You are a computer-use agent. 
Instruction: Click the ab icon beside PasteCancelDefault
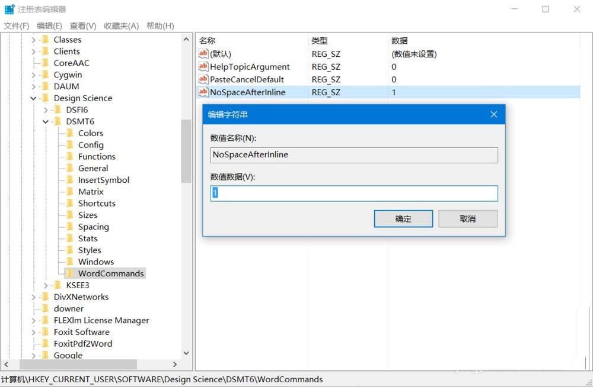pos(202,79)
